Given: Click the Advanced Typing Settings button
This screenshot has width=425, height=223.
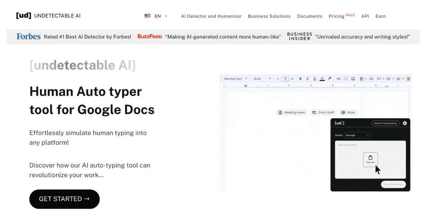Looking at the screenshot, I should coord(385,123).
